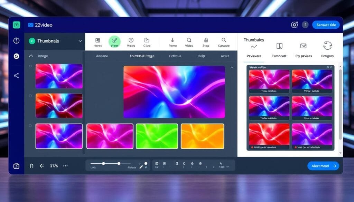Click the Stop lock icon in toolbar
The height and width of the screenshot is (202, 354).
point(206,40)
